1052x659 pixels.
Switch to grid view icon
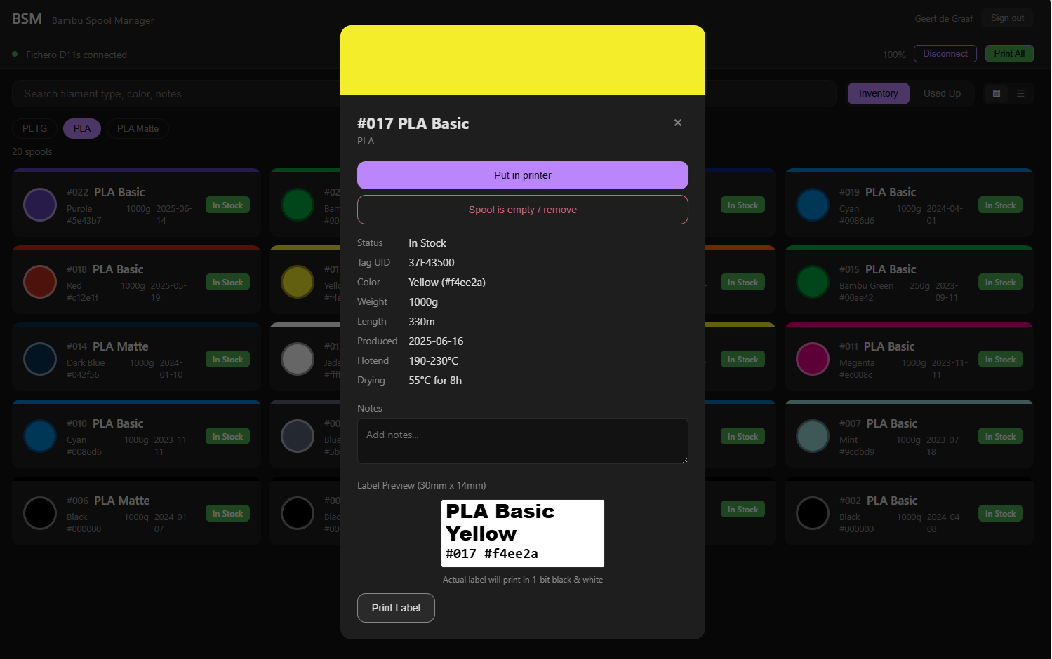[997, 93]
